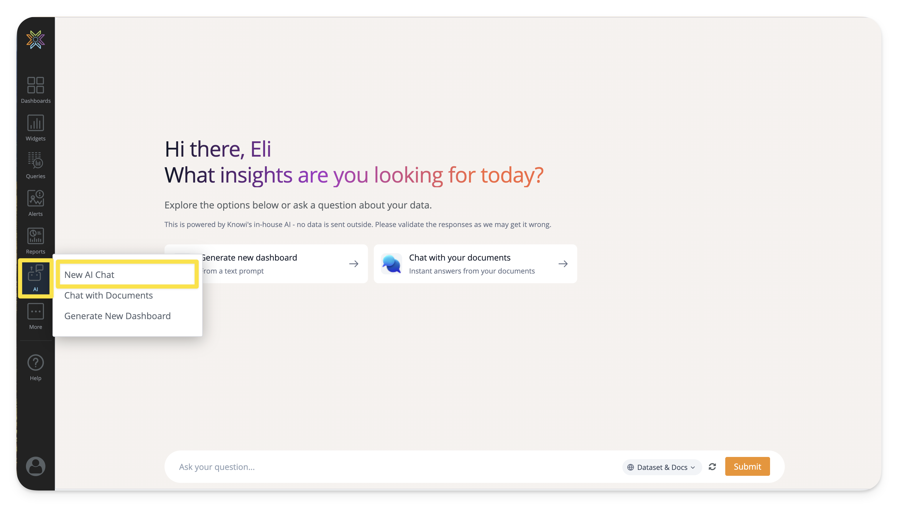Click the AI robot sidebar icon

coord(36,278)
